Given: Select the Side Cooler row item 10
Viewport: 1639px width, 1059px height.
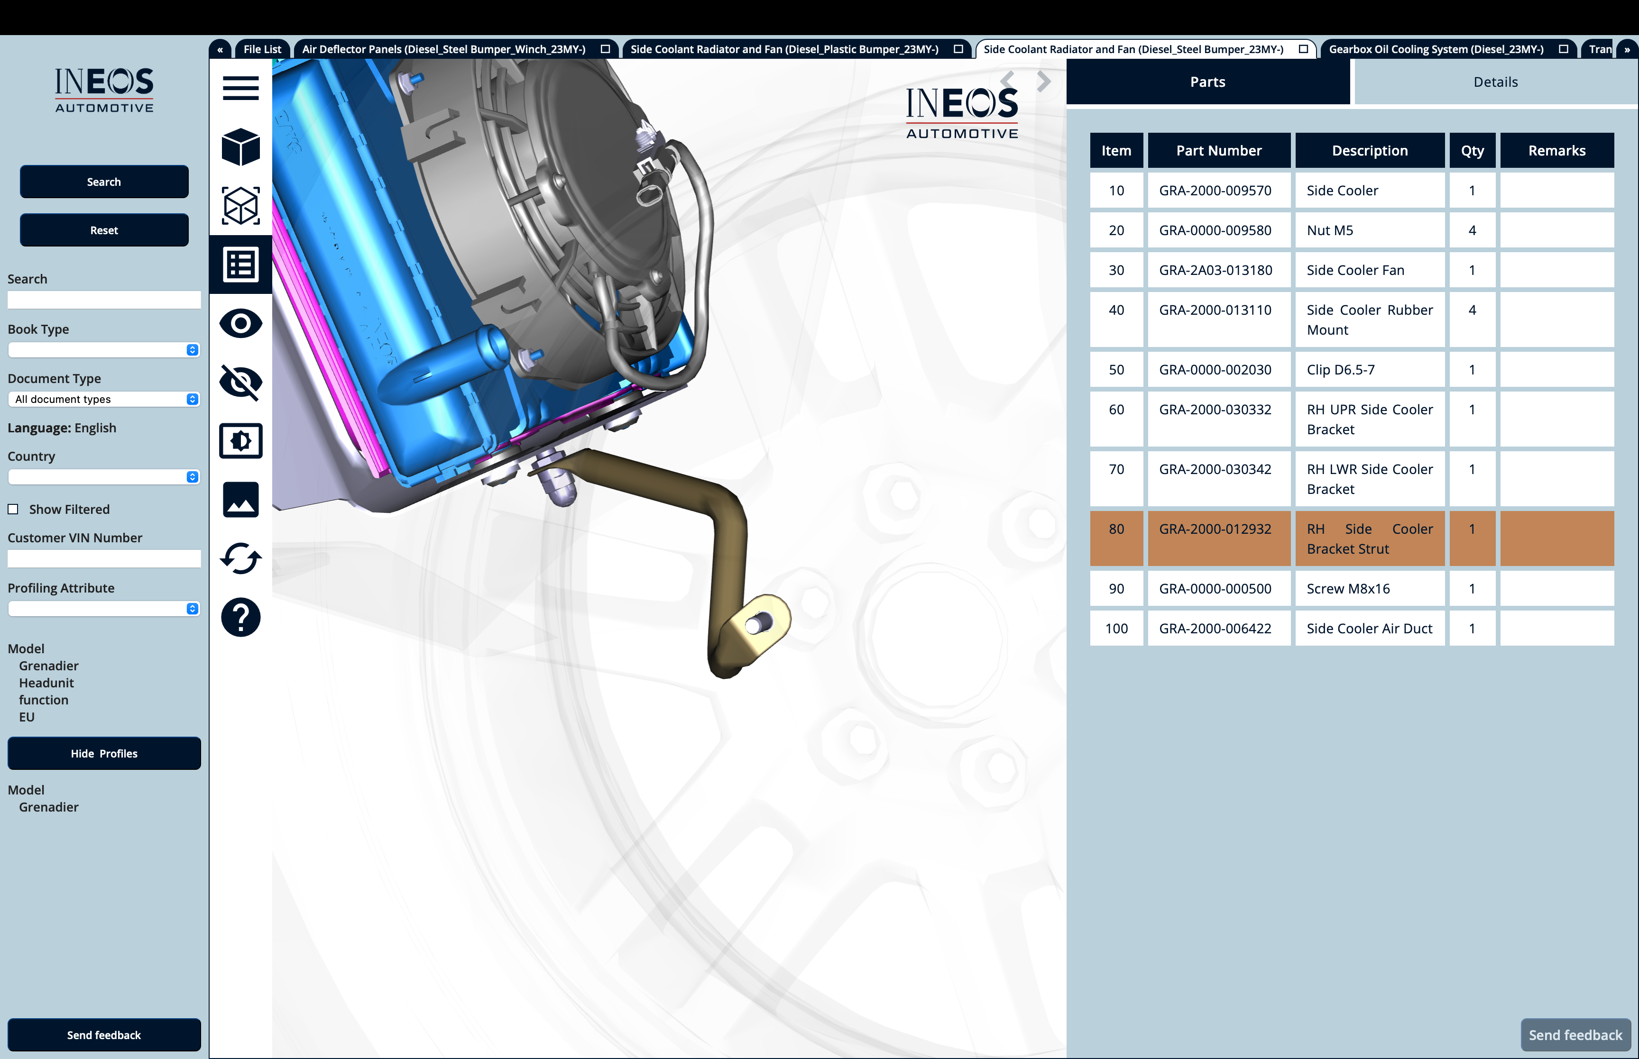Looking at the screenshot, I should click(x=1352, y=190).
